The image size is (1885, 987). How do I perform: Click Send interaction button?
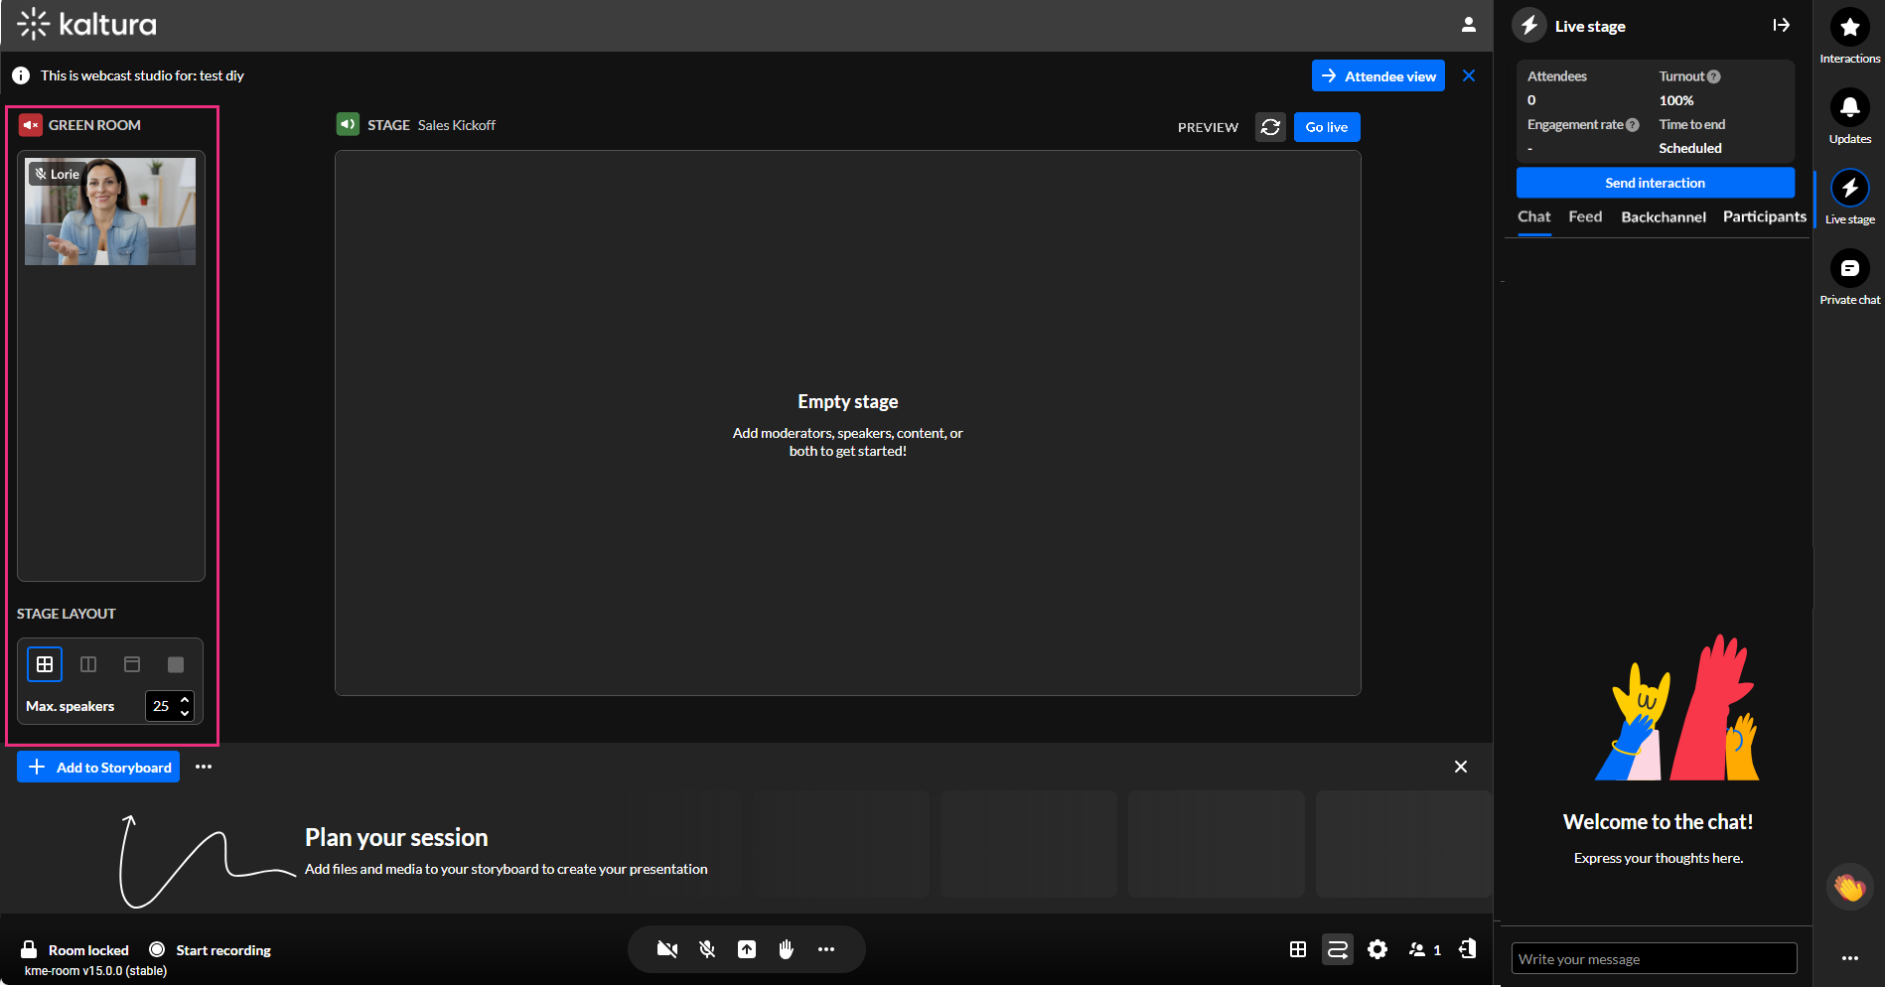[x=1656, y=183]
